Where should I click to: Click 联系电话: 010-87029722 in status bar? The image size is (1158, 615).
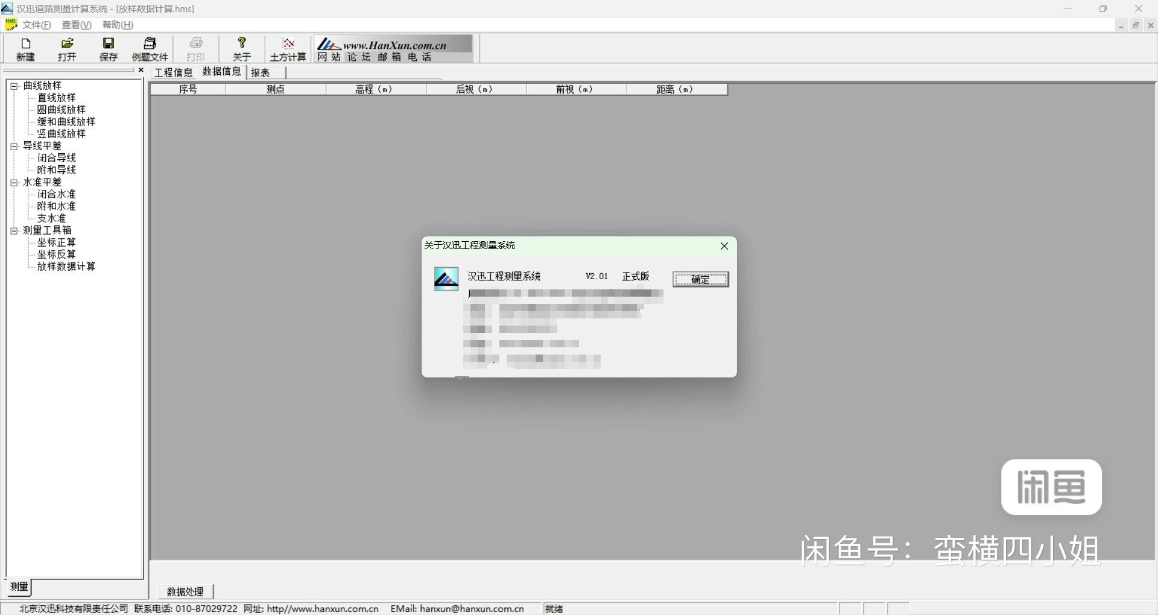coord(186,609)
